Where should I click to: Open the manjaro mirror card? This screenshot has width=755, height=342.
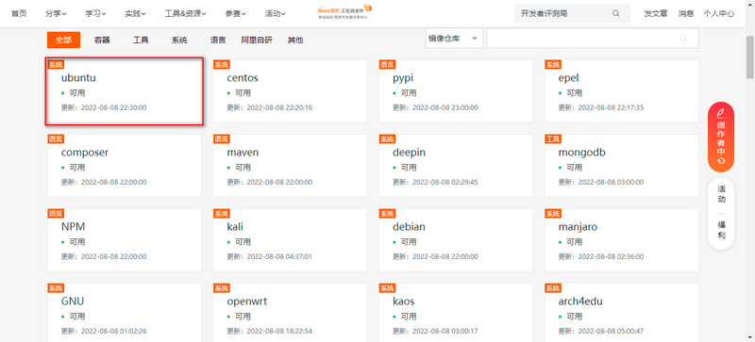click(x=622, y=240)
